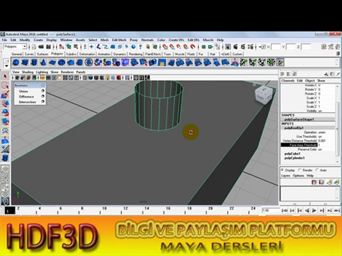Click the checkered soccer-ball UV shelf icon
Viewport: 342px width, 256px height.
[271, 63]
